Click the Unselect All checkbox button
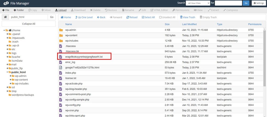Viewport: 267px width, 117px height. pyautogui.click(x=167, y=17)
